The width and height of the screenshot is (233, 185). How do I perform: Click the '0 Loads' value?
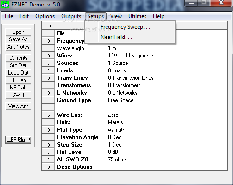pyautogui.click(x=117, y=70)
